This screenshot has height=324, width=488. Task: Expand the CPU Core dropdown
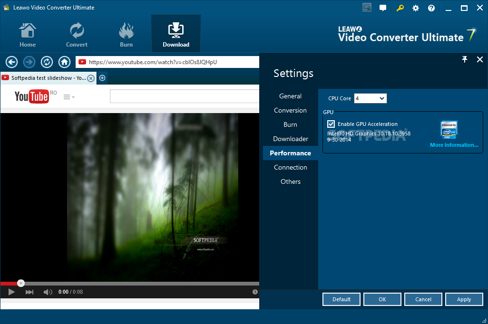click(x=371, y=98)
